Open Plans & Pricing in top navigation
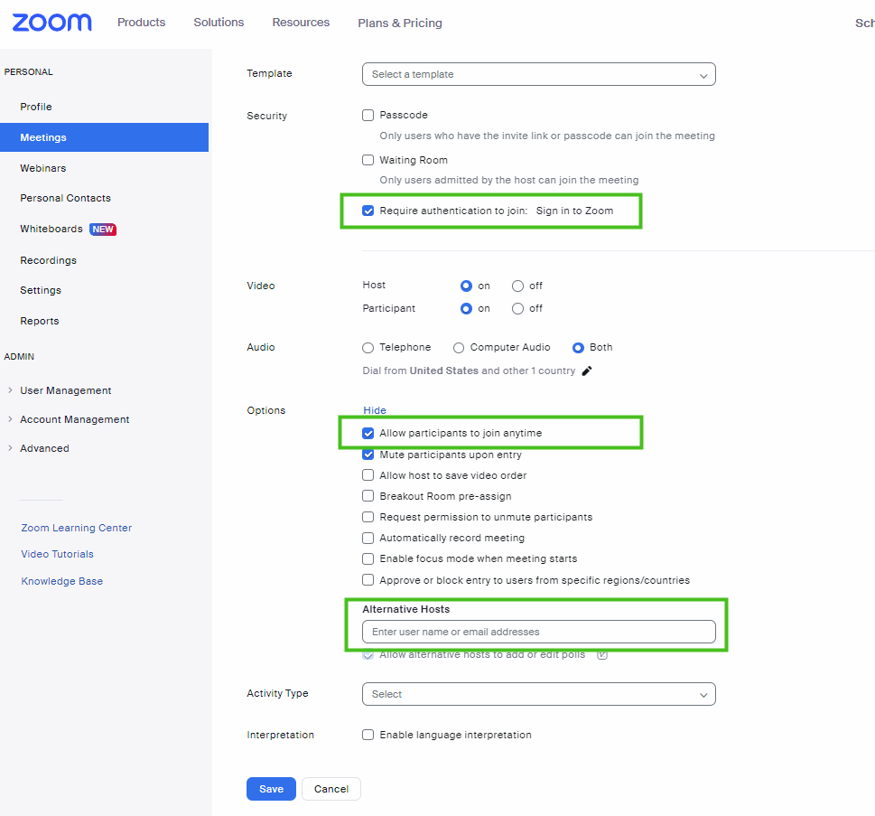Screen dimensions: 875x816 tap(399, 23)
